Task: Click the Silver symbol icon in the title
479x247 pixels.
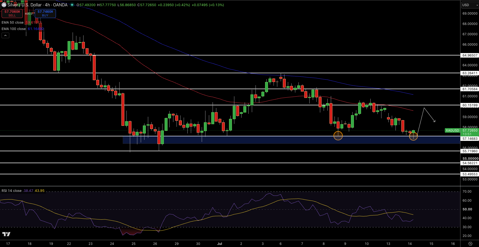Action: coord(4,5)
